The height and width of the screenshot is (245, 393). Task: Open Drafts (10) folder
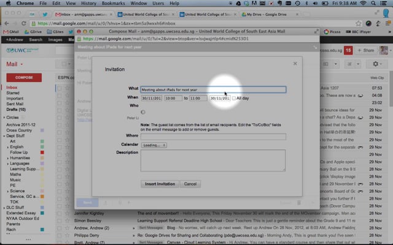16,110
